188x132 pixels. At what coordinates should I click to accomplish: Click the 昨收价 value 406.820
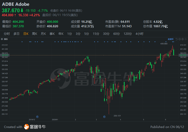53,26
